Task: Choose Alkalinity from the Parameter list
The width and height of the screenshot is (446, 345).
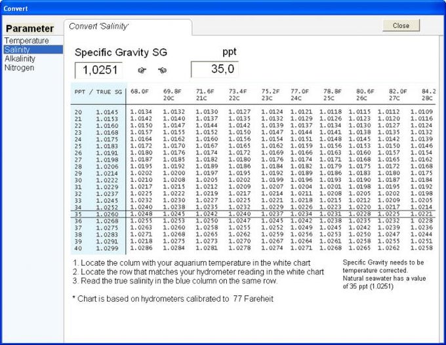Action: point(20,58)
